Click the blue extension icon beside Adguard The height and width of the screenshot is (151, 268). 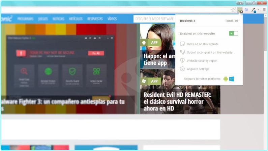point(246,10)
